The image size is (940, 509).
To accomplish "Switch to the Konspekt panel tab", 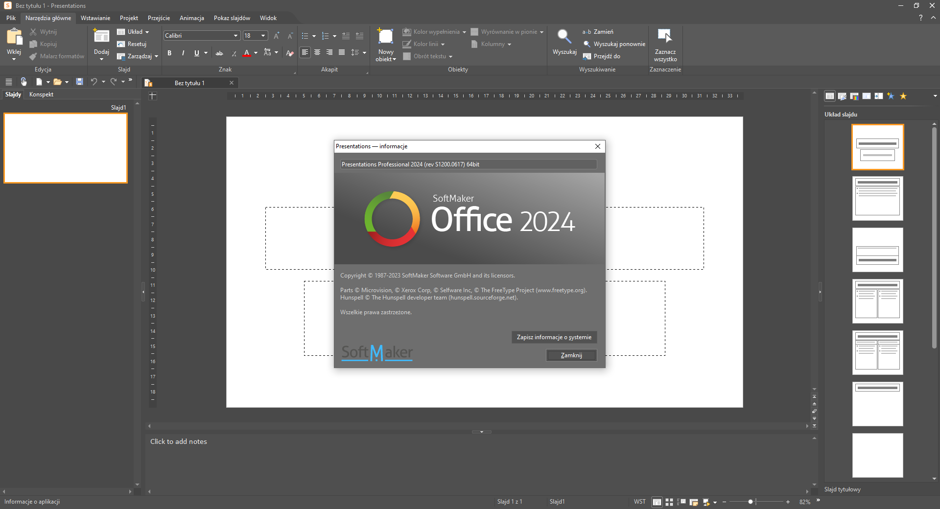I will 41,94.
